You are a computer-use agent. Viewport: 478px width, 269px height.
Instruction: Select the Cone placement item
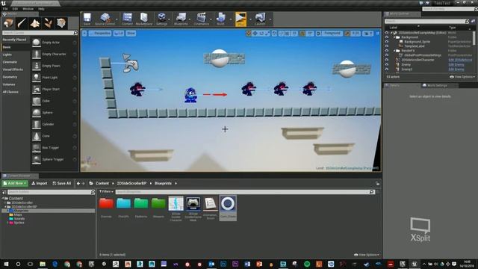click(55, 136)
